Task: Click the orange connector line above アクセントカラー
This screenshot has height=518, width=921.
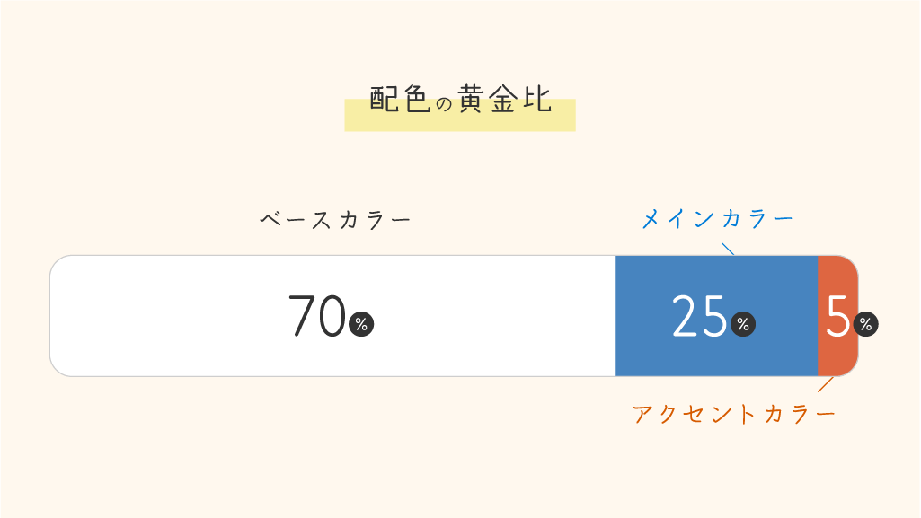Action: click(x=825, y=384)
